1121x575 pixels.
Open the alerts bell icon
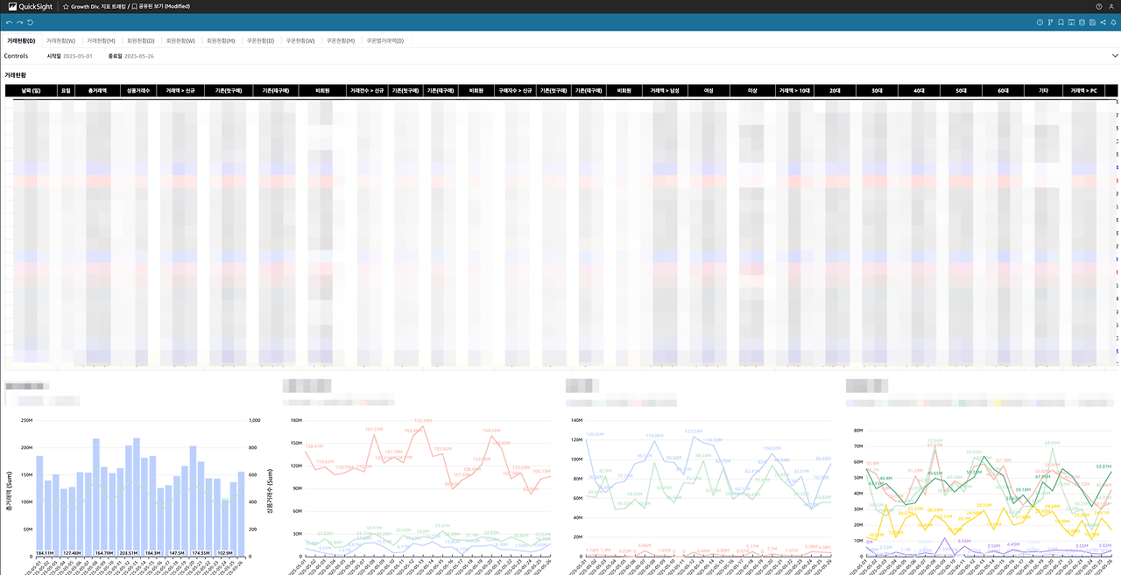(1113, 22)
